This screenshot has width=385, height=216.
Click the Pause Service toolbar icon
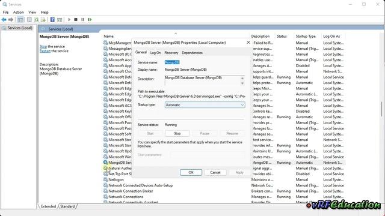[x=83, y=20]
